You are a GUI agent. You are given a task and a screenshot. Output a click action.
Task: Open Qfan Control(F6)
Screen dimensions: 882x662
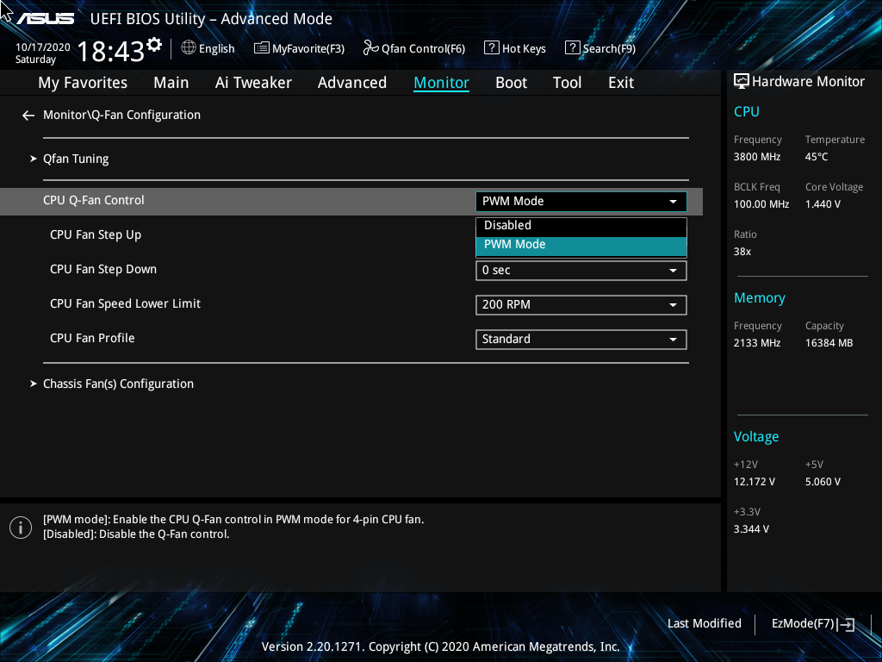(414, 48)
